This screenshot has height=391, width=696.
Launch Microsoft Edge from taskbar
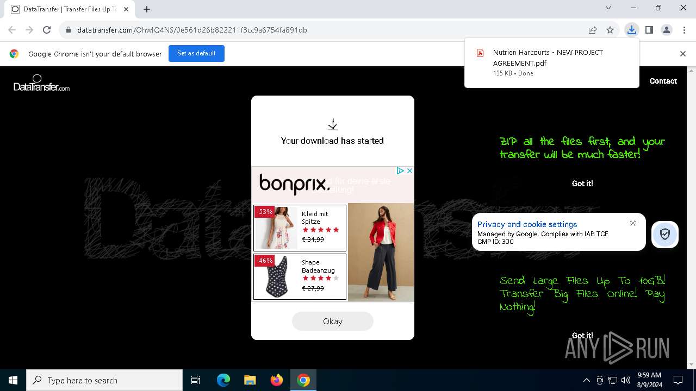click(x=223, y=380)
